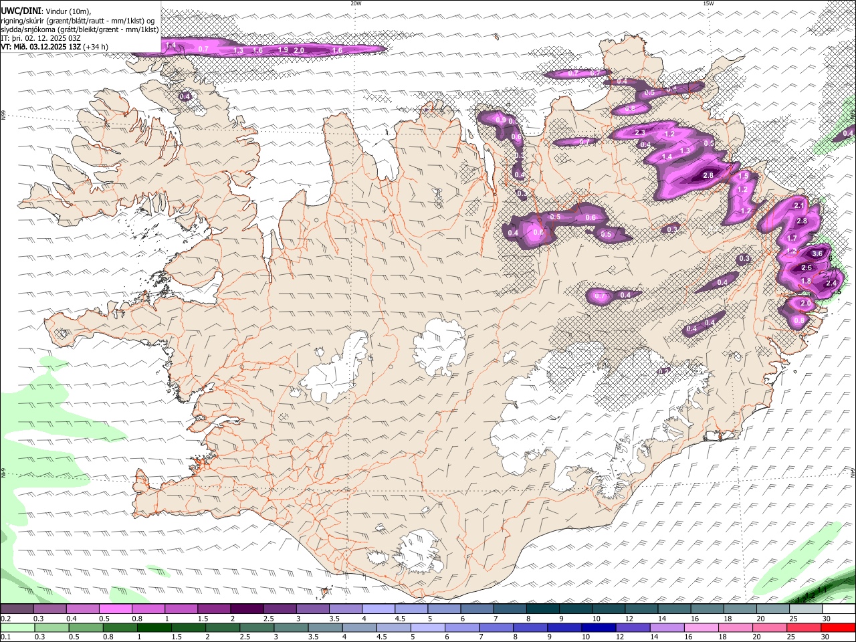Click the 1.7 snowfall value label

[x=792, y=238]
